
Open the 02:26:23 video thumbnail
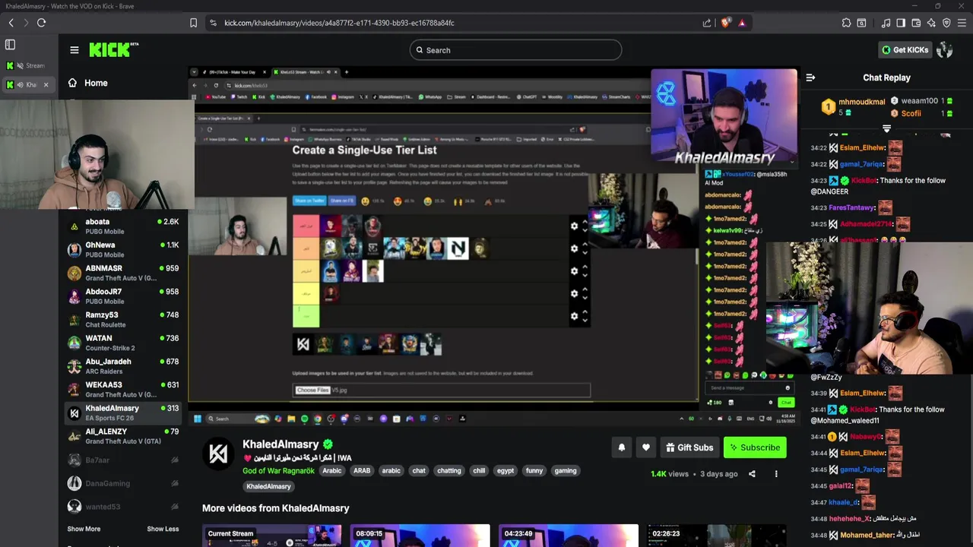point(716,536)
